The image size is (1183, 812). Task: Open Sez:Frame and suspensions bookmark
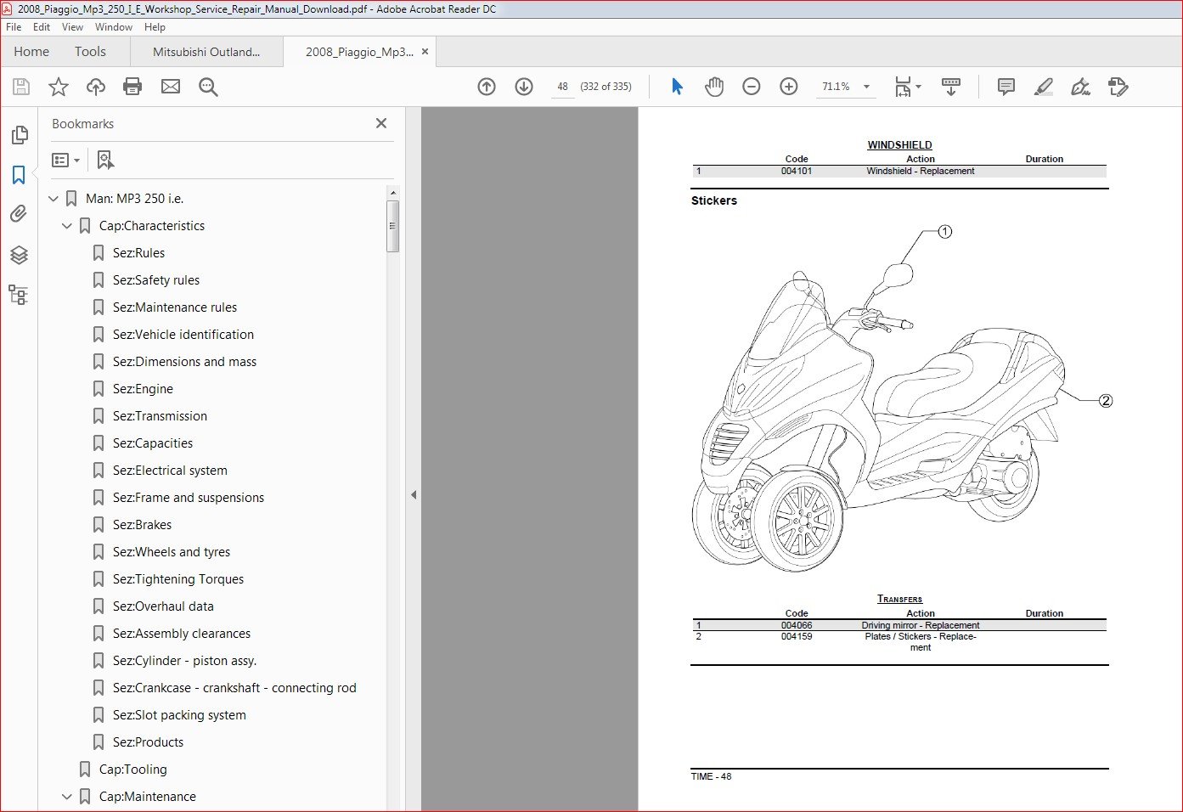[189, 498]
